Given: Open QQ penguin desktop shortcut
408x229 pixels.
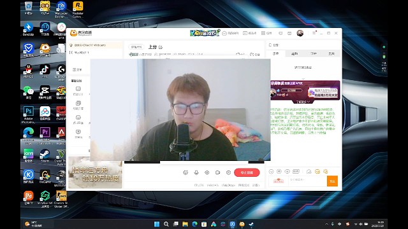Looking at the screenshot, I should coord(28,71).
